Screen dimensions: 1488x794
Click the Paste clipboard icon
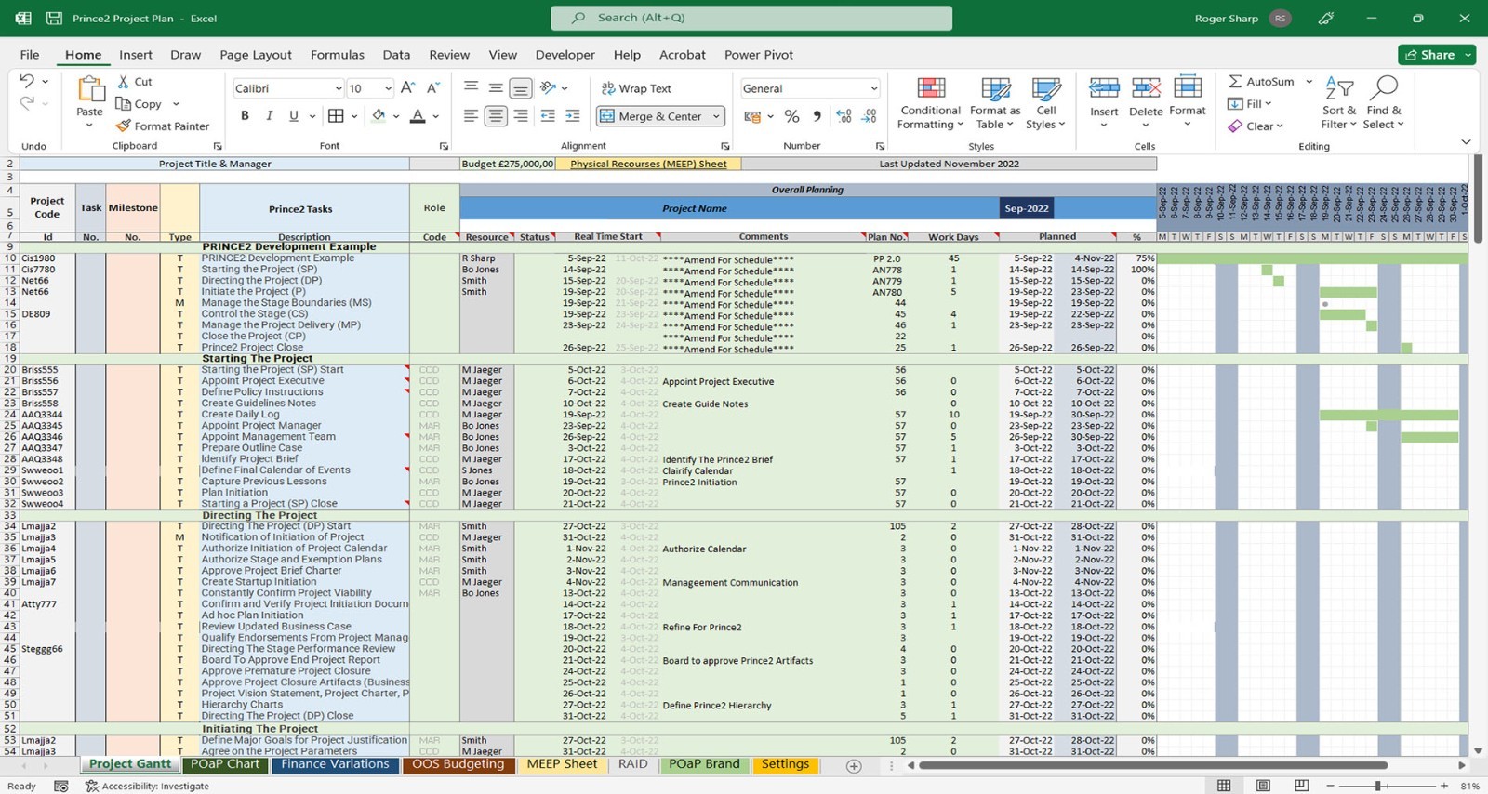[x=90, y=89]
